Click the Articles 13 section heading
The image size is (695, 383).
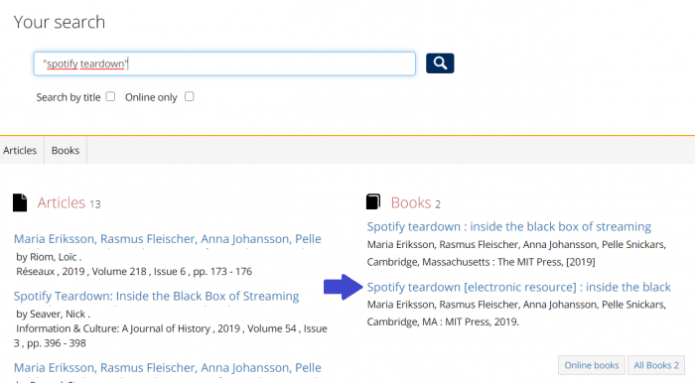click(x=69, y=202)
